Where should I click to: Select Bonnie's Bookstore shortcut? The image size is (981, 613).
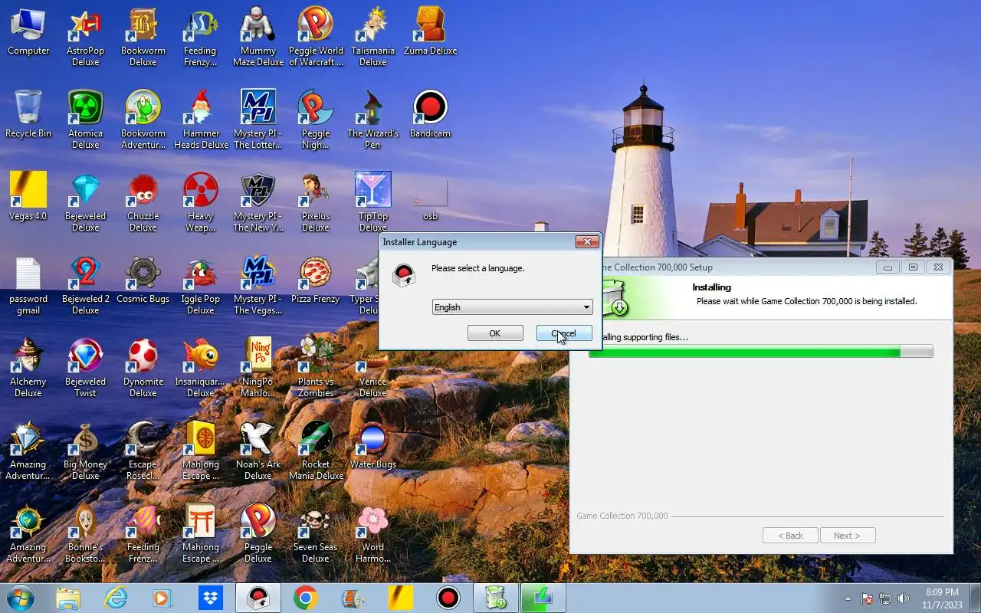pos(85,534)
